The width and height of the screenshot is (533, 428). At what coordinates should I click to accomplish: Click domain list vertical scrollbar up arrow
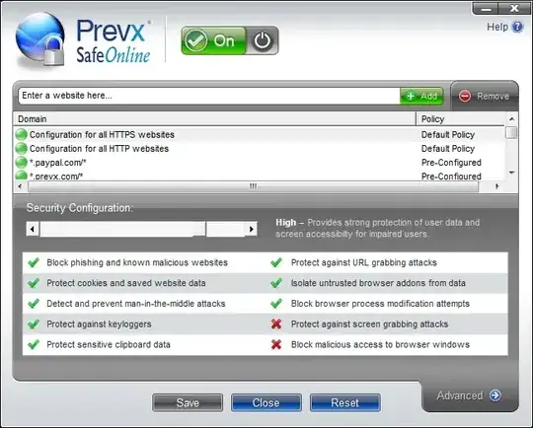[511, 119]
